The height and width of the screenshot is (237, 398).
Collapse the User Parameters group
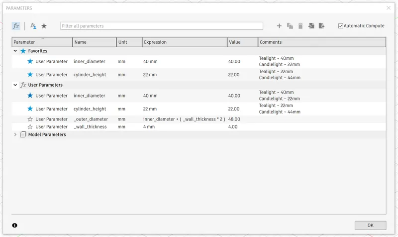[x=15, y=85]
